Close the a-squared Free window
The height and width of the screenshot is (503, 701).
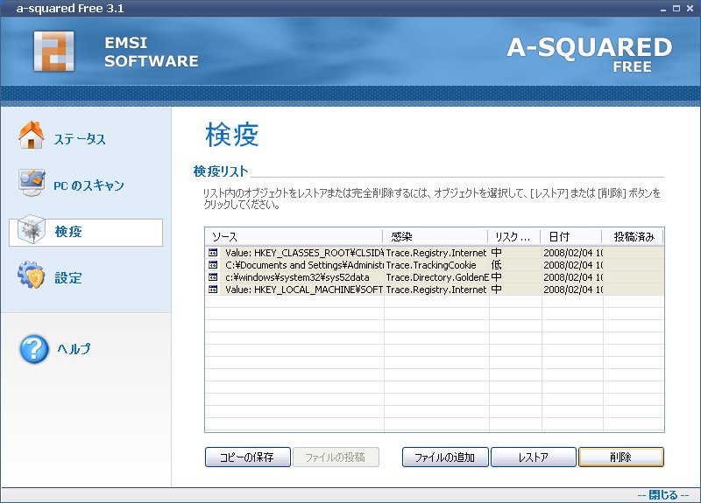(x=690, y=9)
